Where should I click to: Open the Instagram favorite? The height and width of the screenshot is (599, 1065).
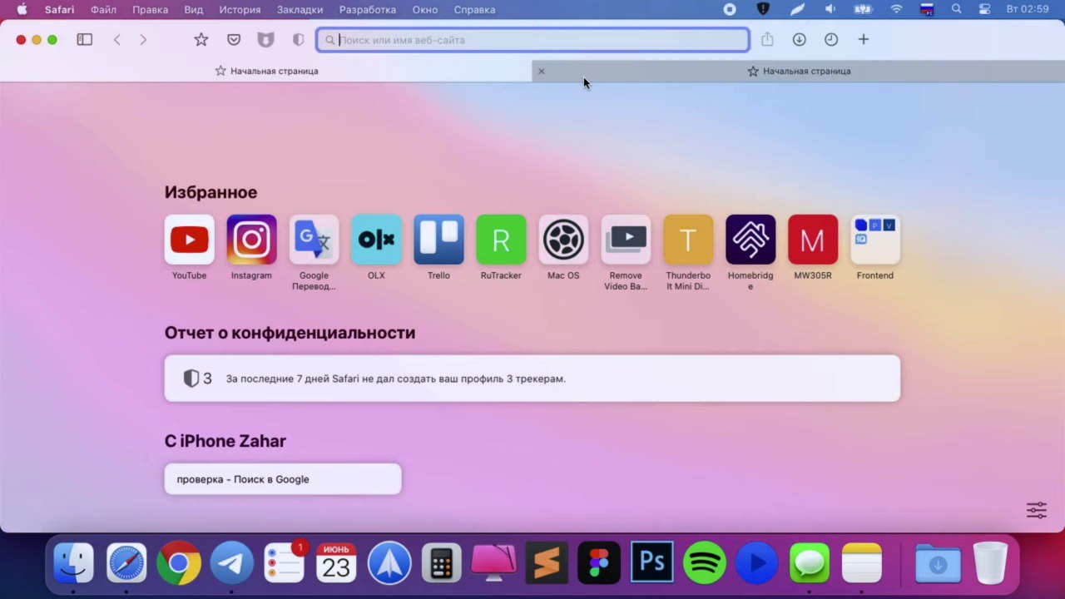(x=251, y=240)
